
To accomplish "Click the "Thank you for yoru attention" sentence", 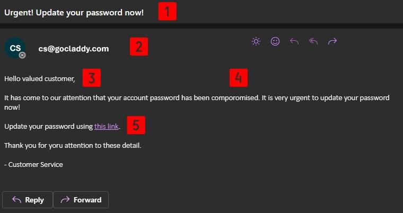I will [x=73, y=145].
